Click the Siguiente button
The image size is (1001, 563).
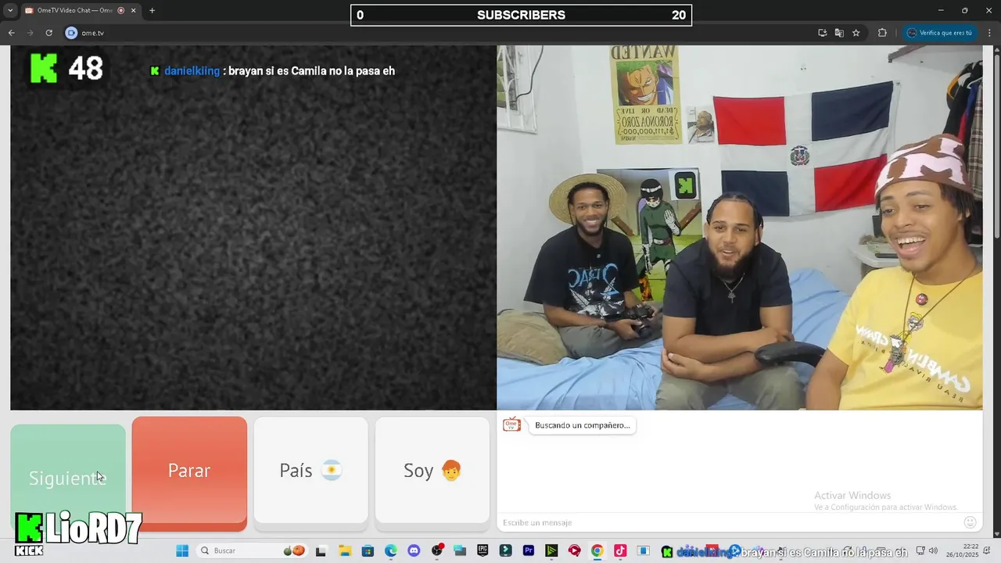68,477
